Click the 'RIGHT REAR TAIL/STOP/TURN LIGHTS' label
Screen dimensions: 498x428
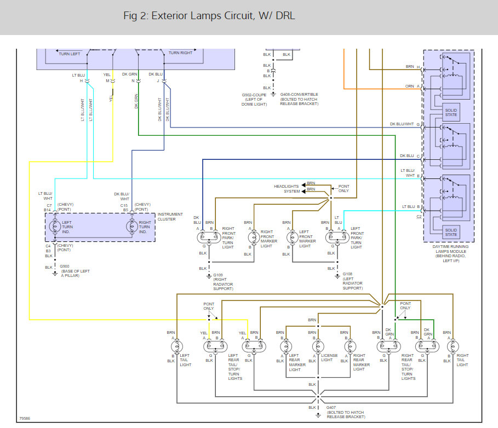point(408,367)
